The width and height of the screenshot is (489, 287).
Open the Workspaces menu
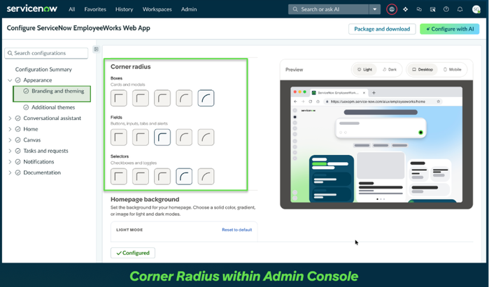157,9
